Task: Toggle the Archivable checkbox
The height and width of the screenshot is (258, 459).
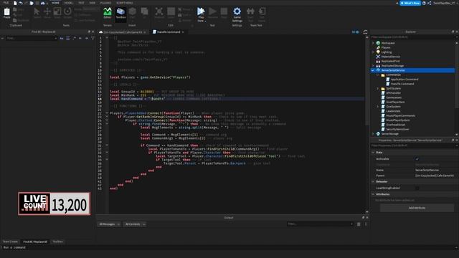Action: coord(417,159)
